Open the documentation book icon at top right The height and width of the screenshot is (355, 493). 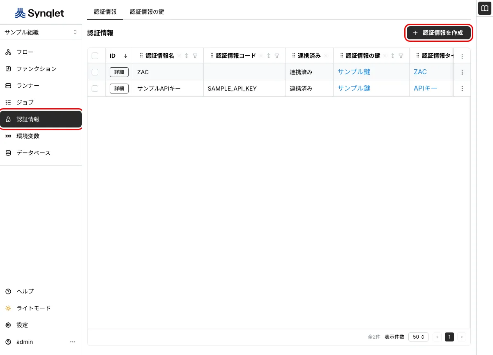tap(485, 8)
